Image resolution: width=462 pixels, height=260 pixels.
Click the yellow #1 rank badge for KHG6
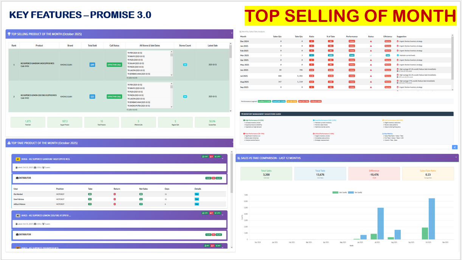point(18,159)
